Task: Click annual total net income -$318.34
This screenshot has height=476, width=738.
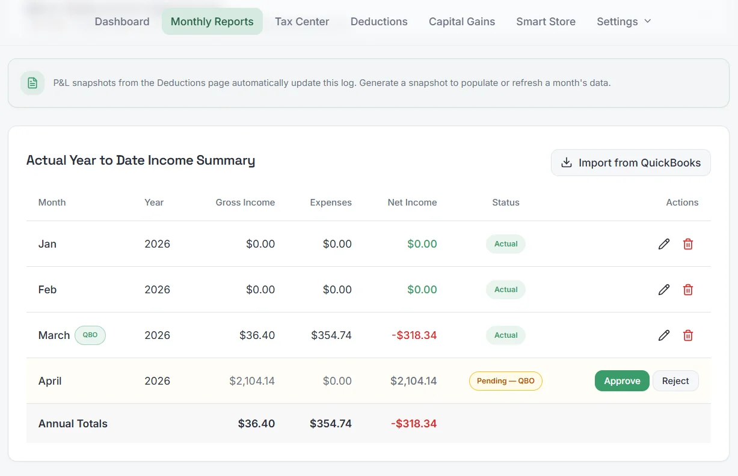Action: click(414, 424)
